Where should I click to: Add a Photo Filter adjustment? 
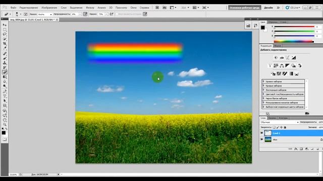(294, 66)
